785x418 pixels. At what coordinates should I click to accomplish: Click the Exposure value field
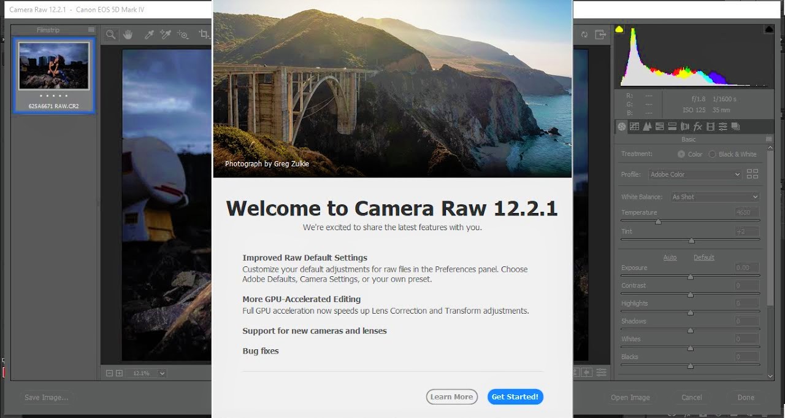click(747, 268)
